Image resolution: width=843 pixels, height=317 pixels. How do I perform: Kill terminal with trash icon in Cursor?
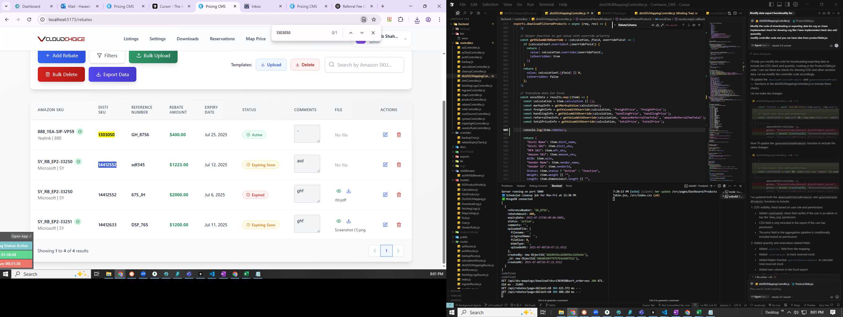[x=724, y=186]
